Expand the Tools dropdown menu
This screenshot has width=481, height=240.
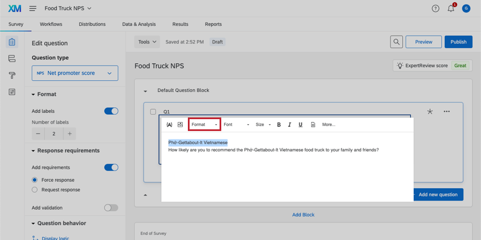[x=147, y=42]
